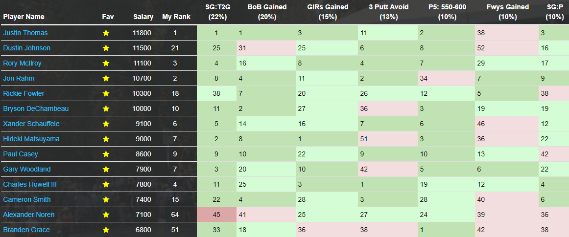Toggle Rickie Fowler's star icon
This screenshot has width=569, height=237.
point(106,93)
